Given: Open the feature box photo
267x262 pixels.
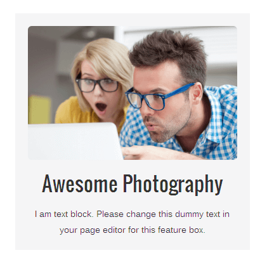Looking at the screenshot, I should tap(133, 93).
